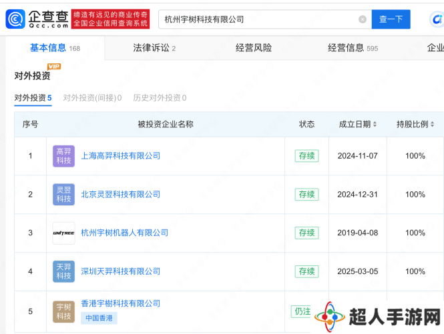Open the 经营风险 tab
The height and width of the screenshot is (334, 444).
[254, 48]
